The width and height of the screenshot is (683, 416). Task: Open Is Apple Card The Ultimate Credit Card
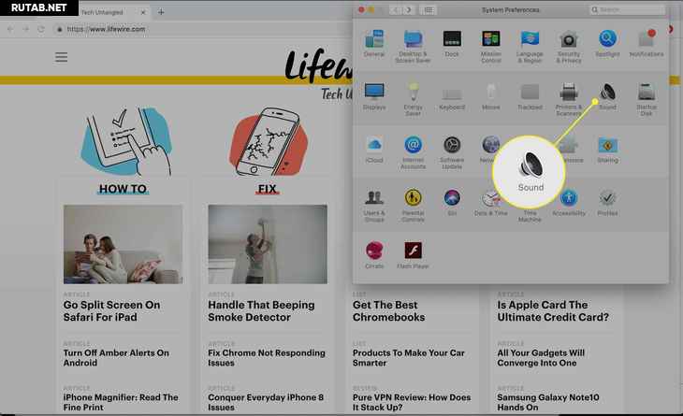(x=553, y=310)
